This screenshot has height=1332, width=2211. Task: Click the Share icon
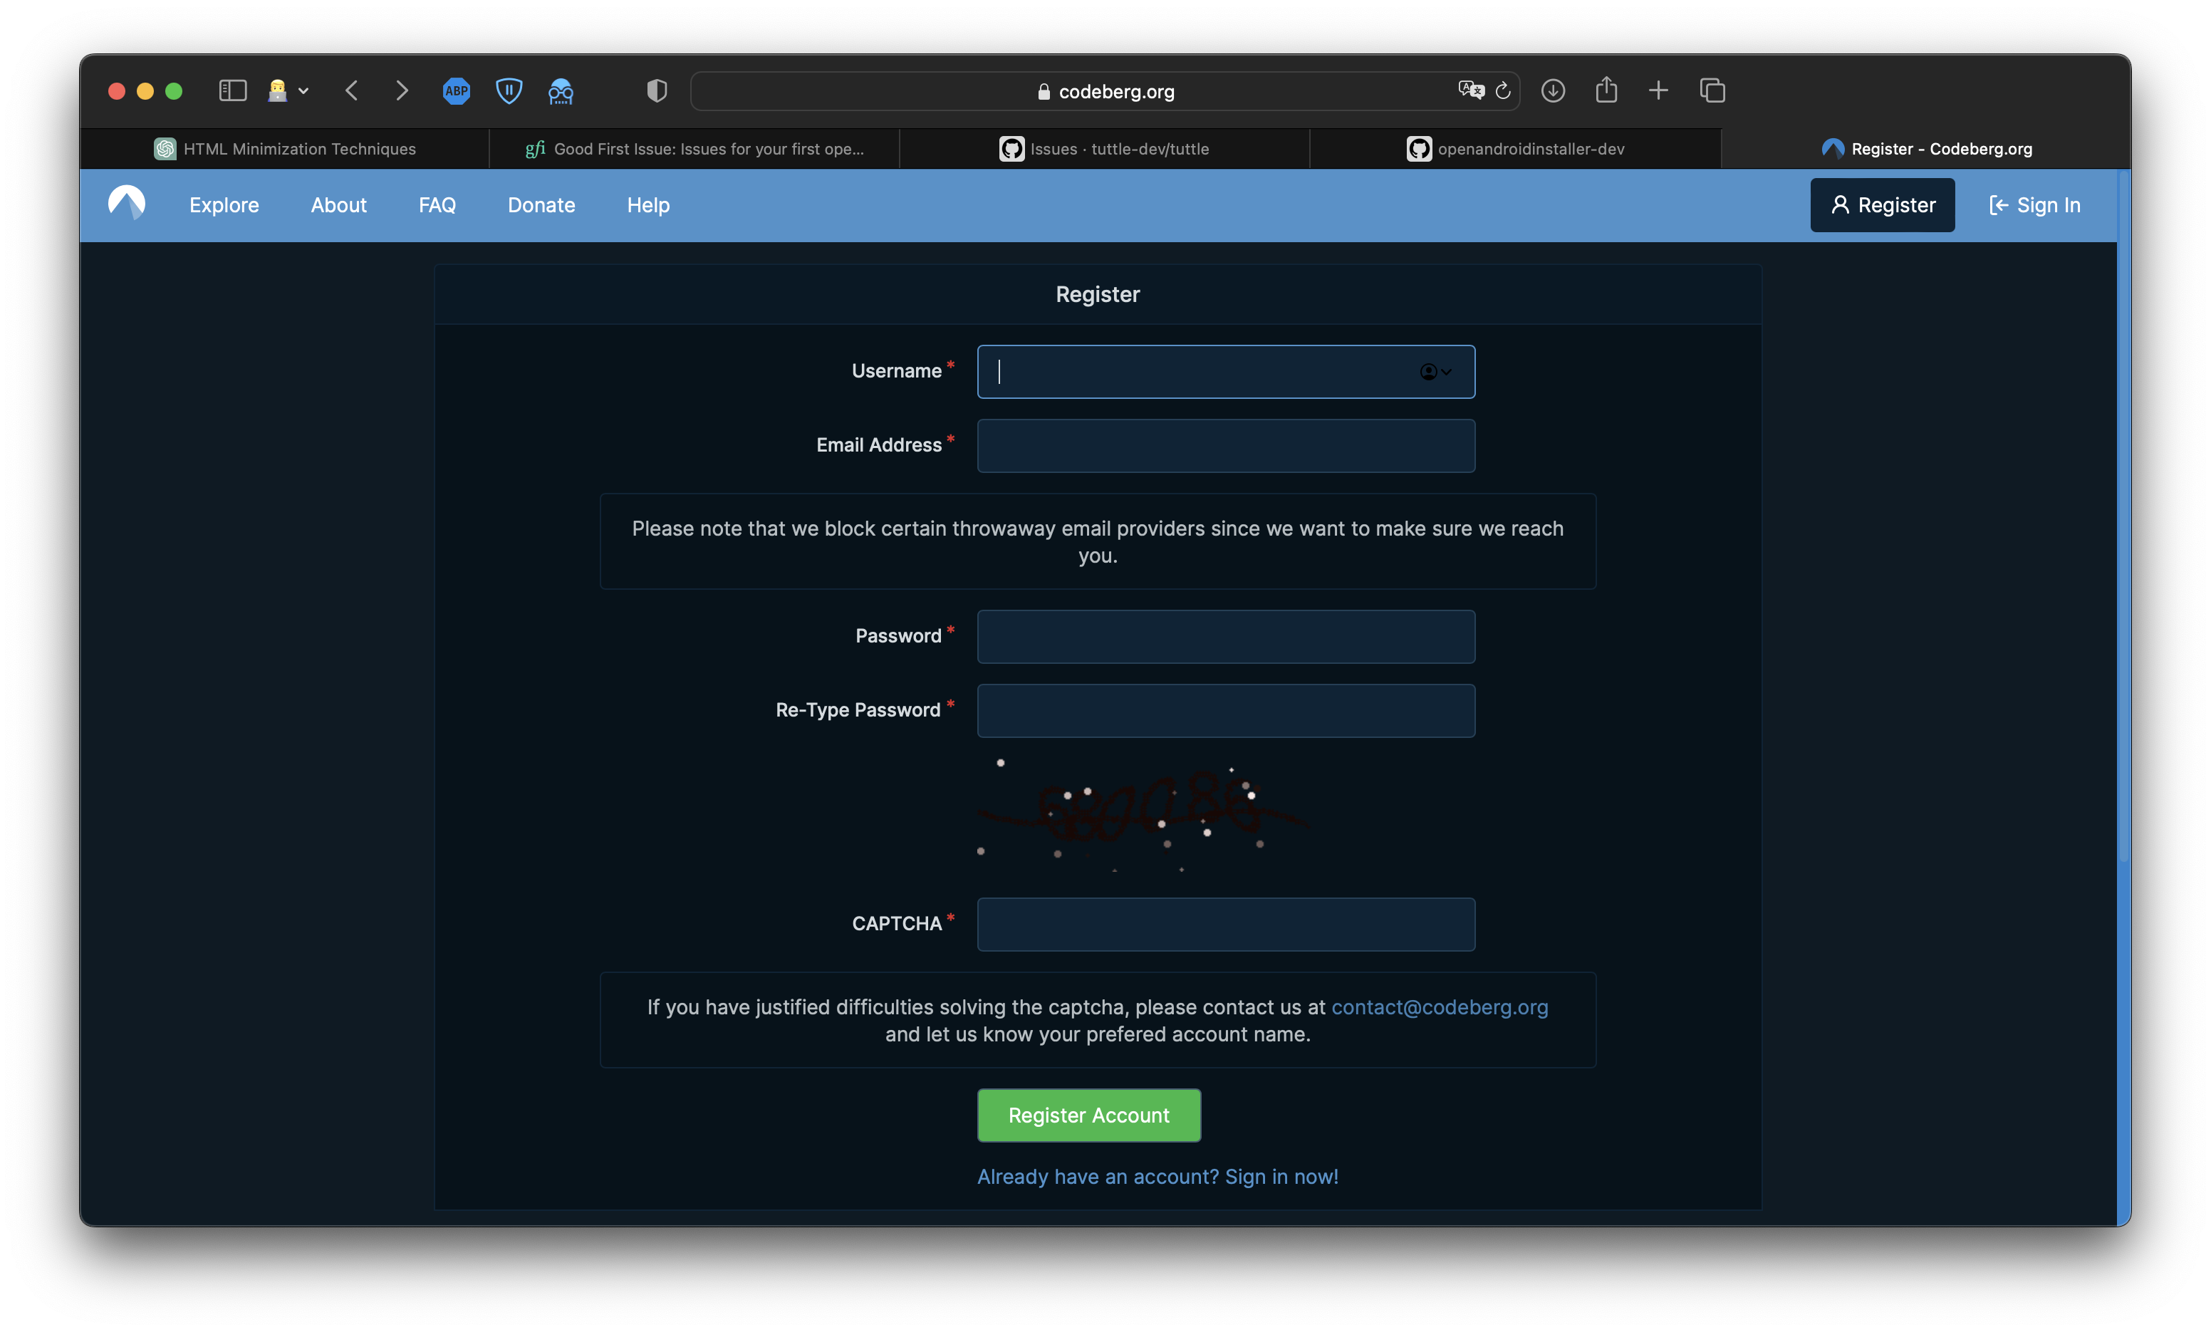(x=1606, y=90)
